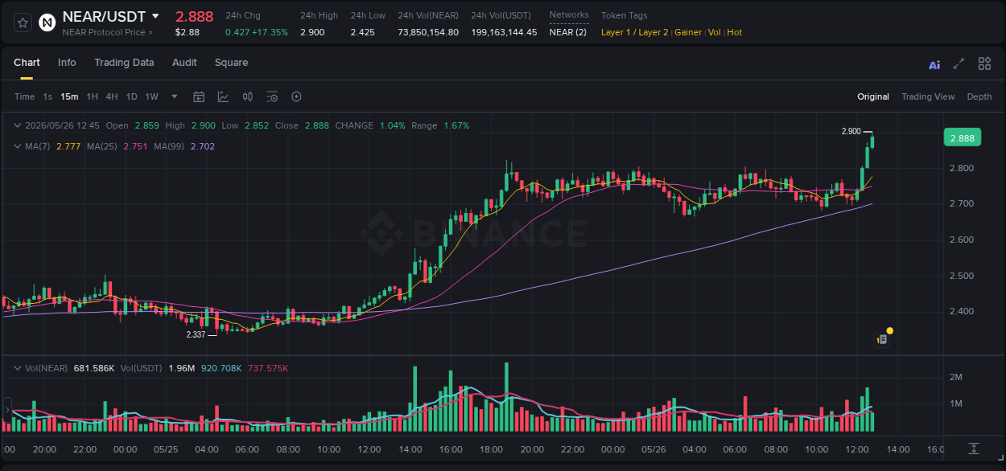Open the Networks NEAR (2) info

pos(567,32)
